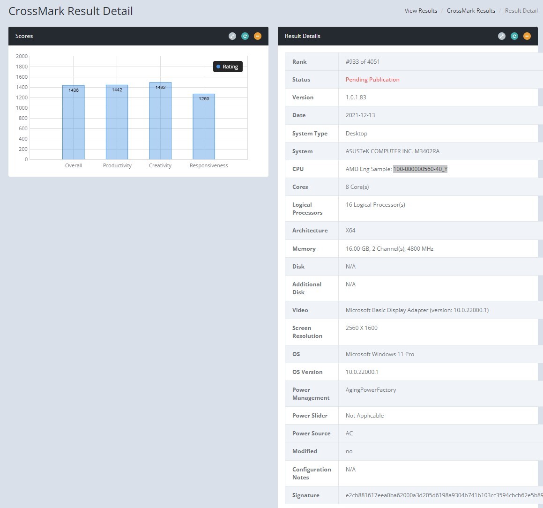Click the gray wrench icon in Scores panel header
543x508 pixels.
(x=232, y=36)
